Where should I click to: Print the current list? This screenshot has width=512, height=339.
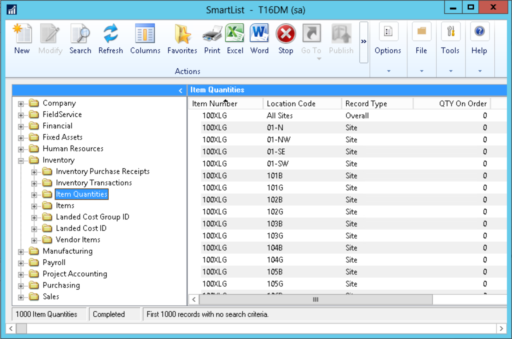coord(212,34)
